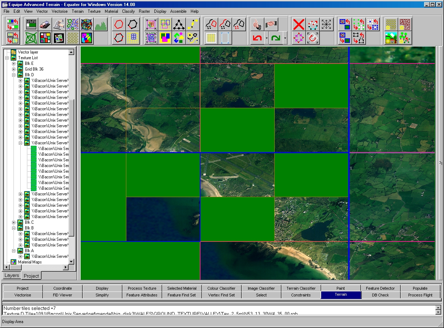This screenshot has width=444, height=328.
Task: Expand the Blk C tree node
Action: pos(14,222)
